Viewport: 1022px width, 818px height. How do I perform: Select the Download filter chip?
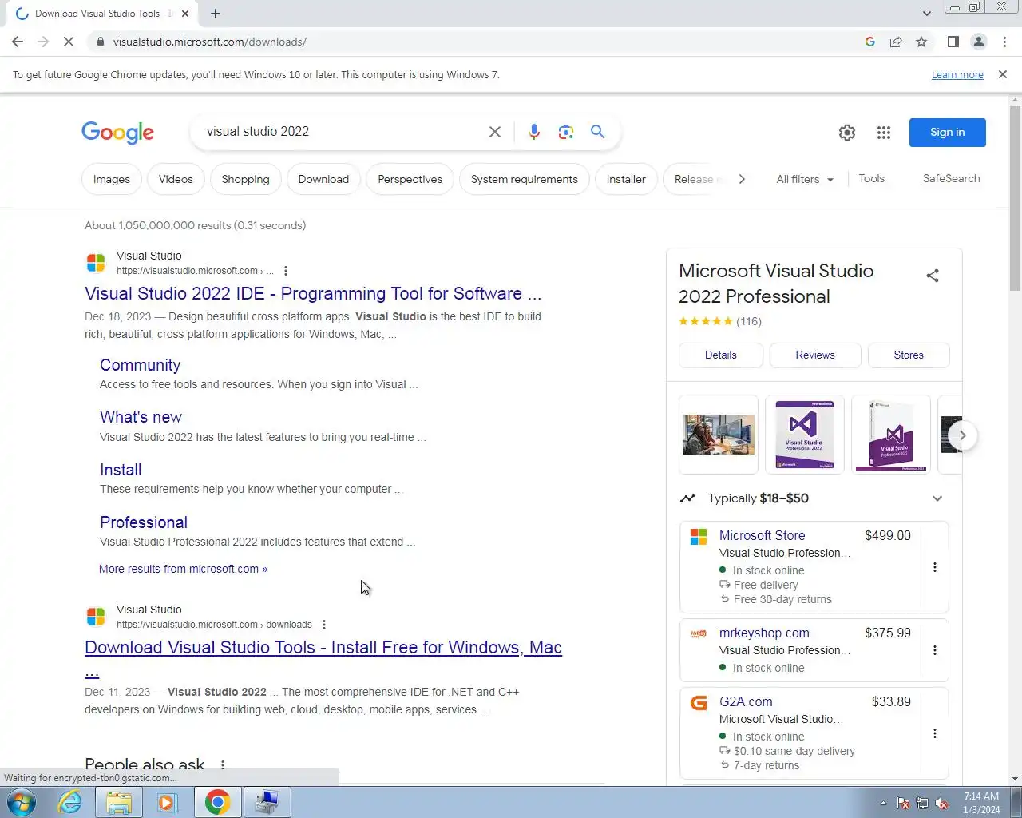(x=323, y=179)
